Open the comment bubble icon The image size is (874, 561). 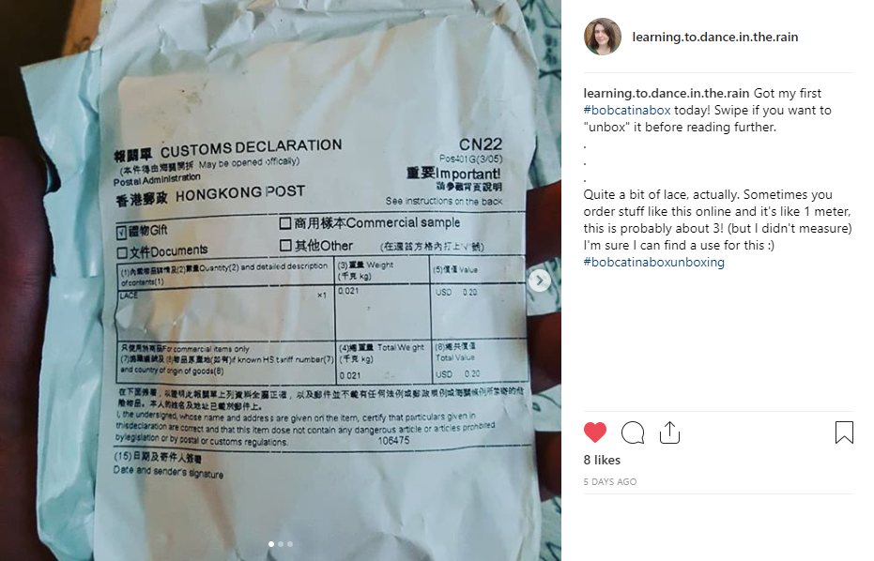633,432
